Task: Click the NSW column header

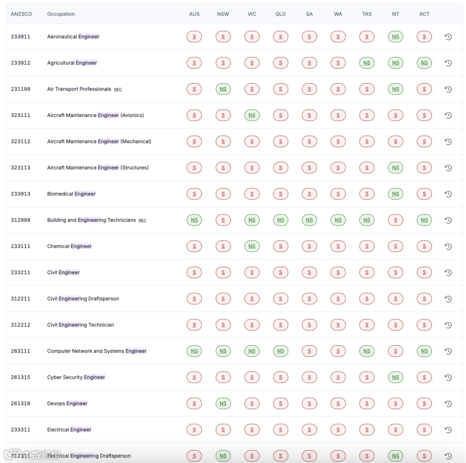Action: (x=223, y=14)
